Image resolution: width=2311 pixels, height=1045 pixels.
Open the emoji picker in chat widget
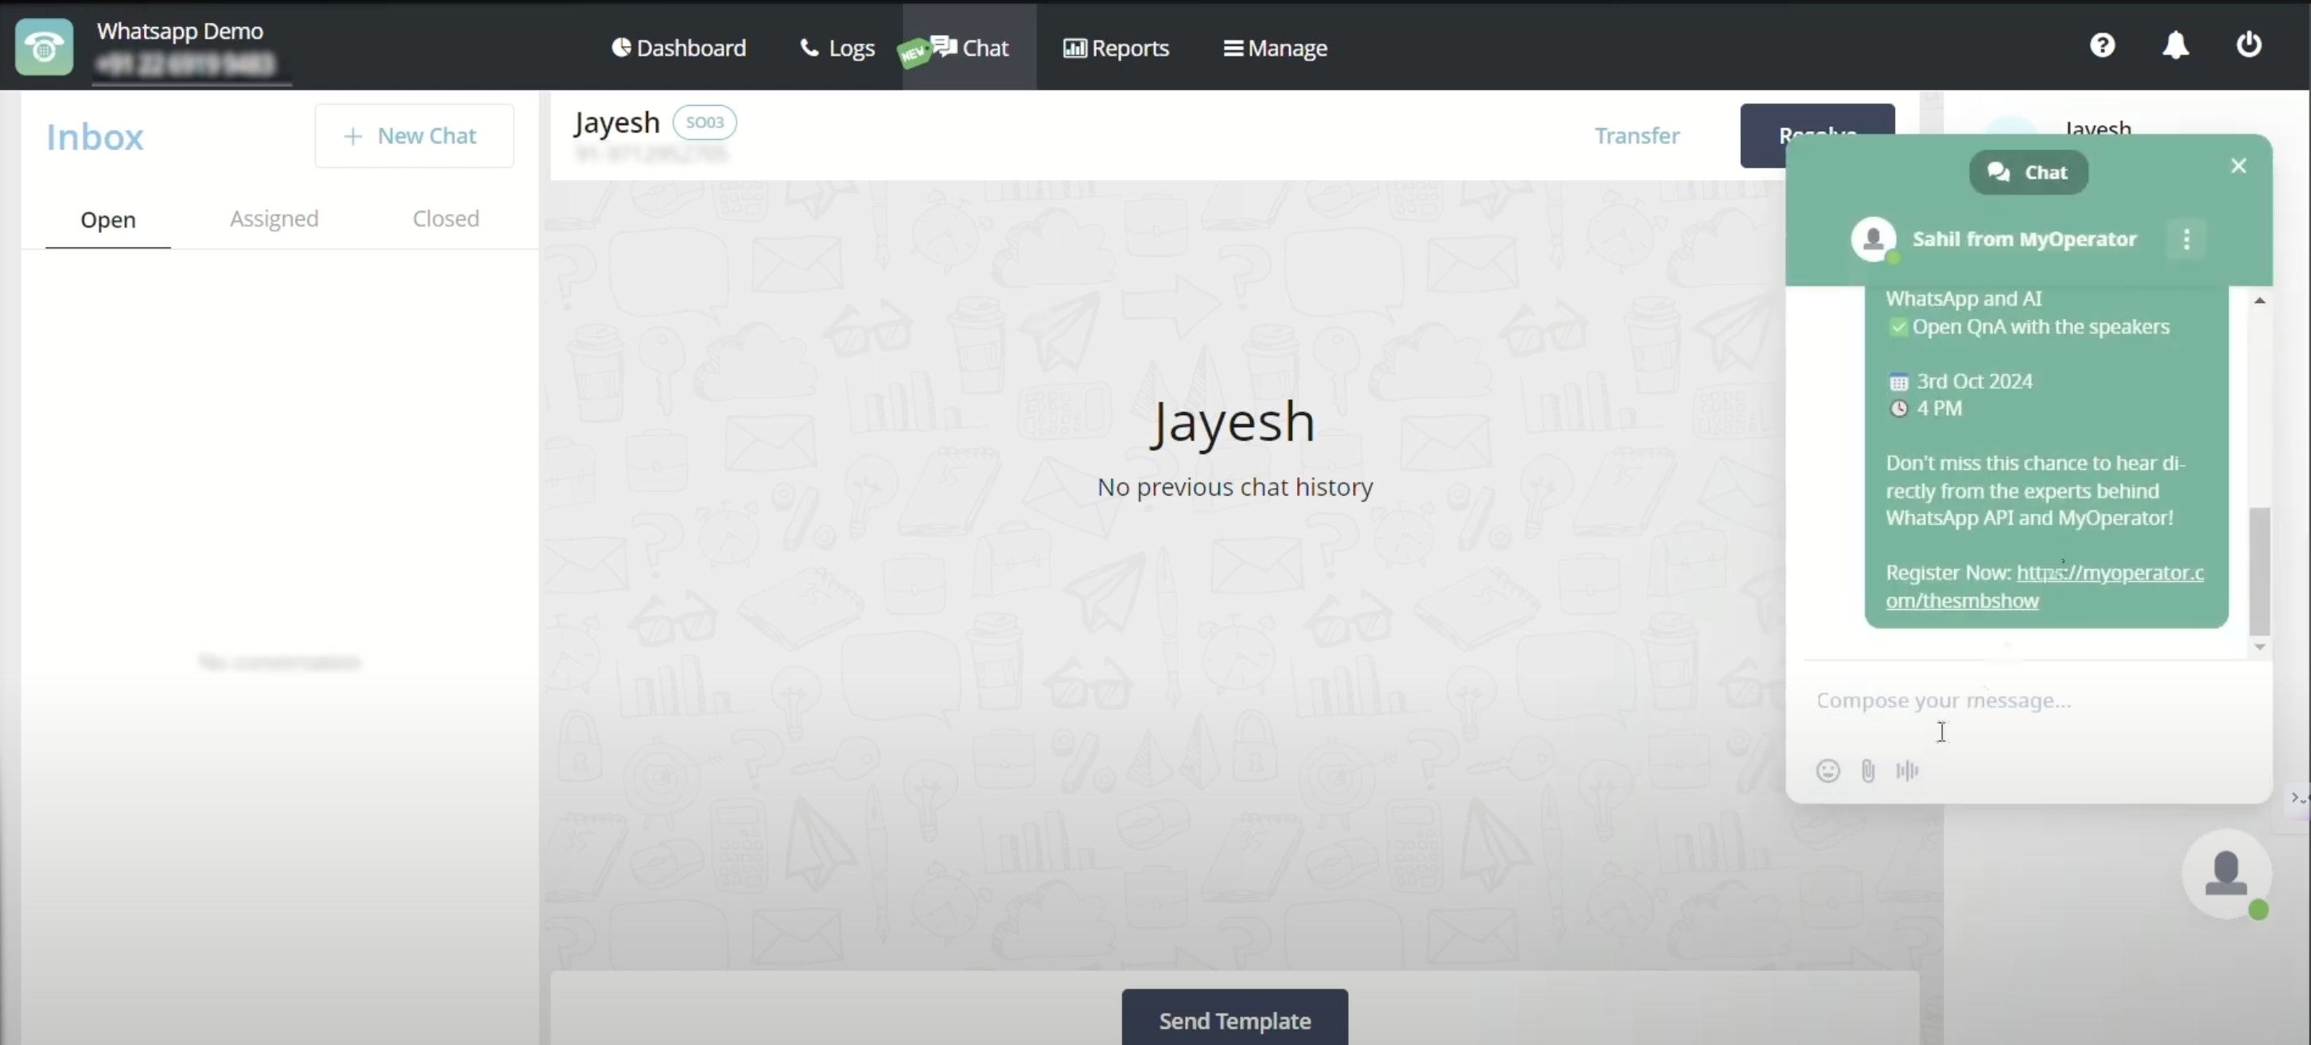[1827, 771]
